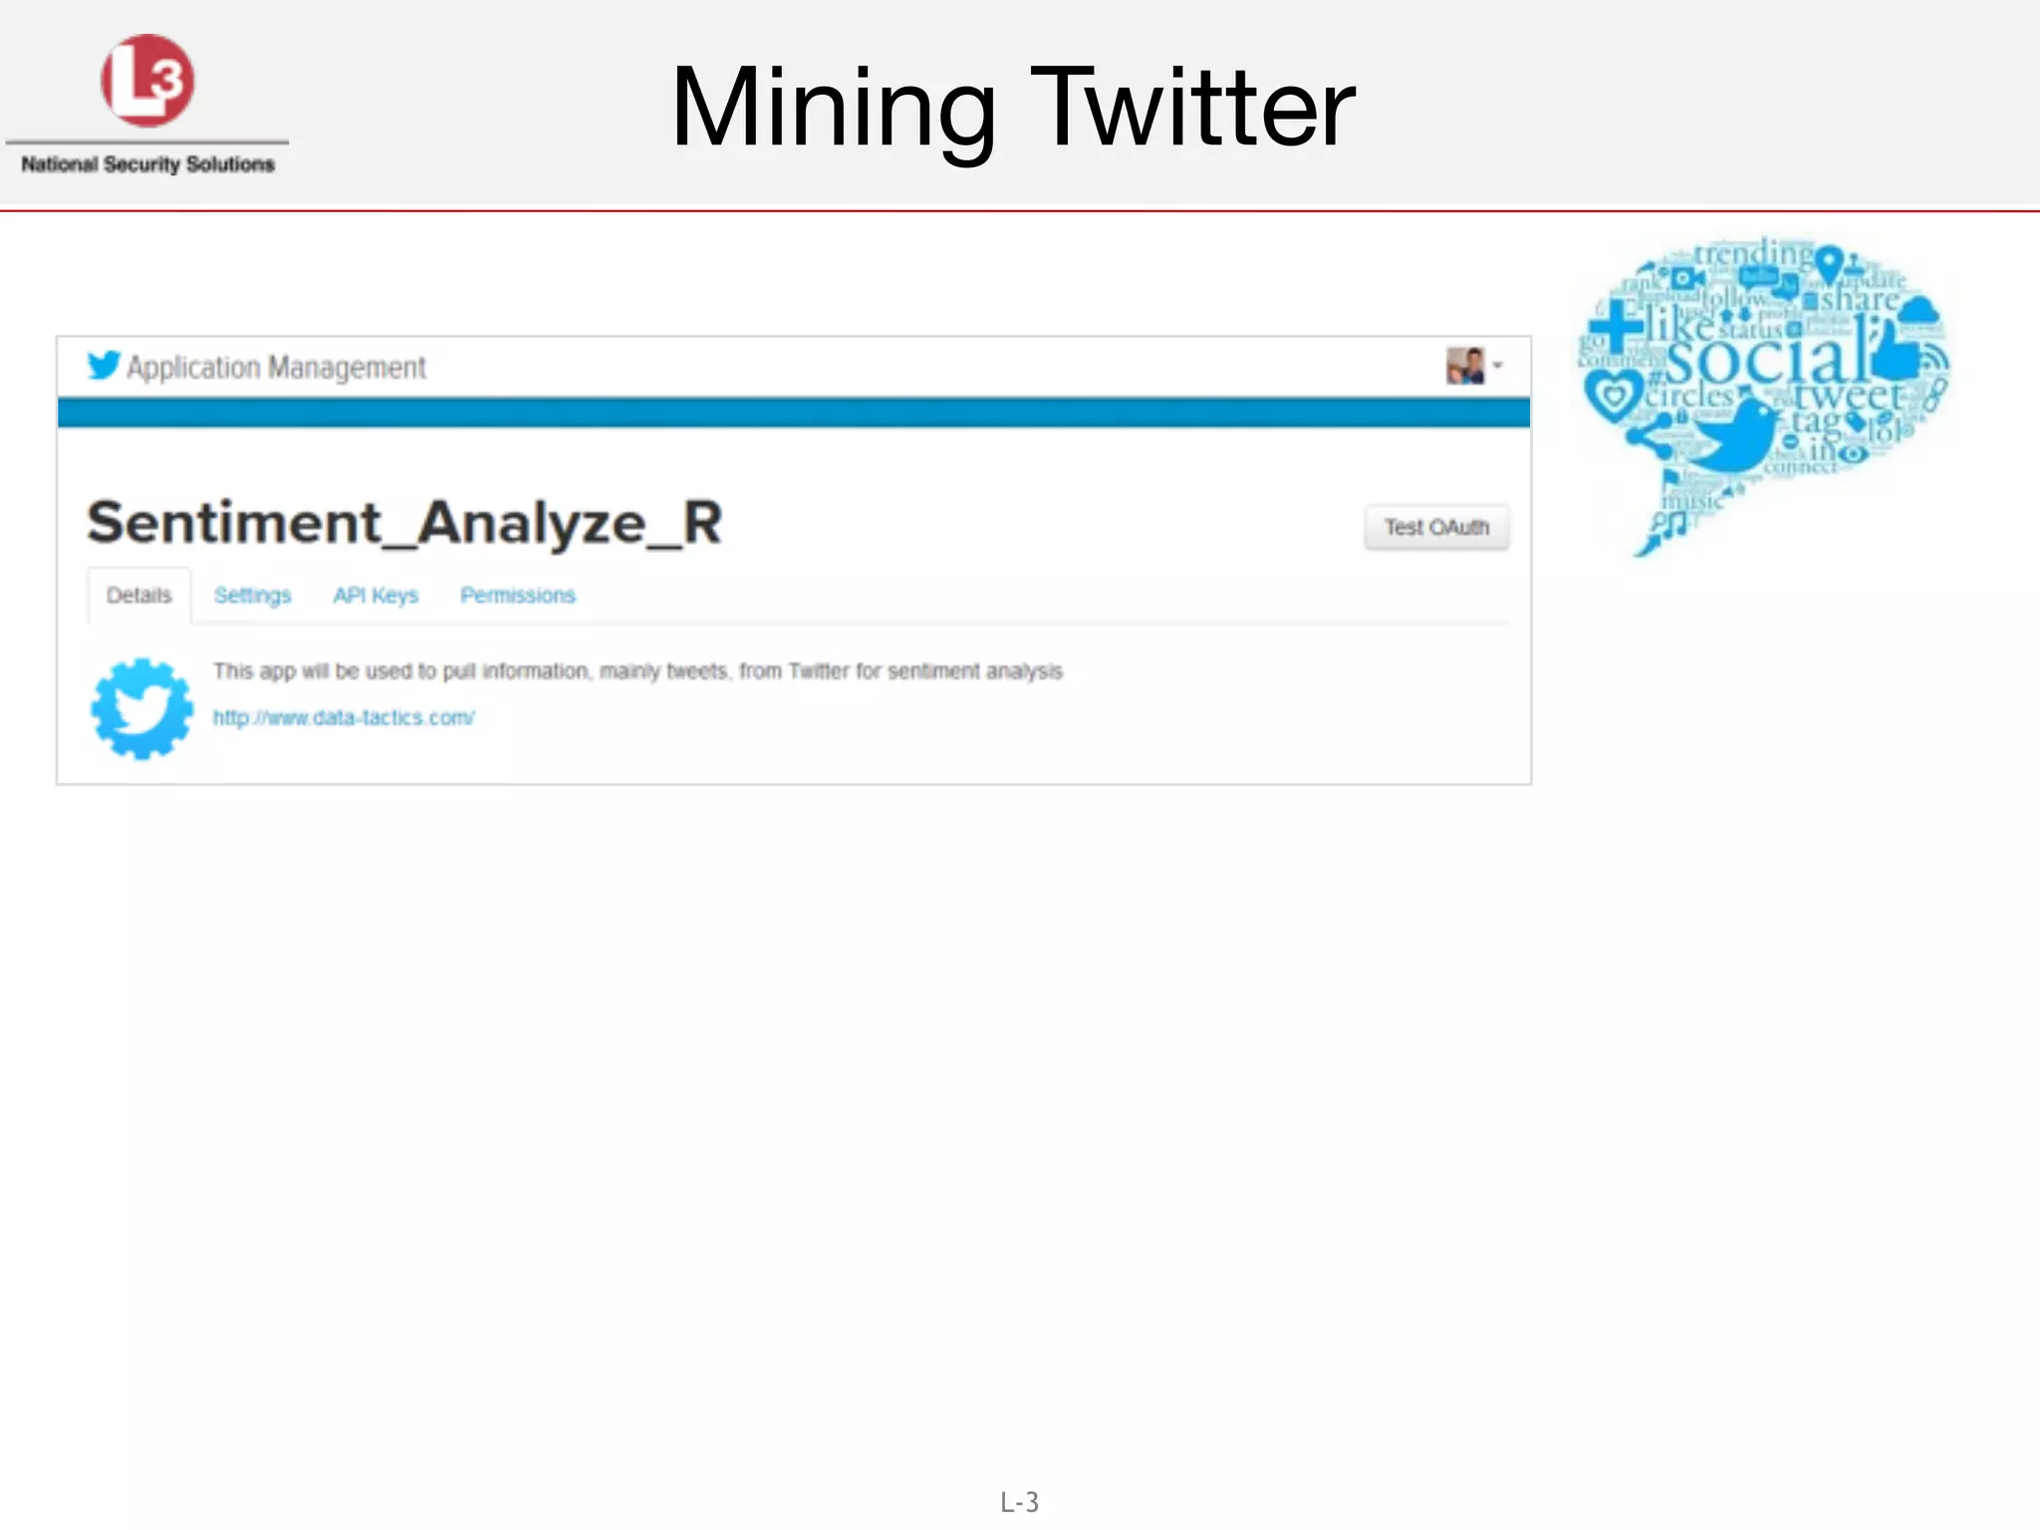The image size is (2040, 1530).
Task: Click the National Security Solutions caption
Action: 147,164
